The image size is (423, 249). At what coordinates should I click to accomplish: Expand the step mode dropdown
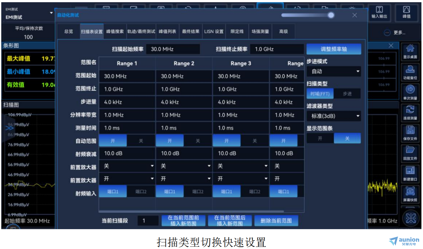point(334,72)
